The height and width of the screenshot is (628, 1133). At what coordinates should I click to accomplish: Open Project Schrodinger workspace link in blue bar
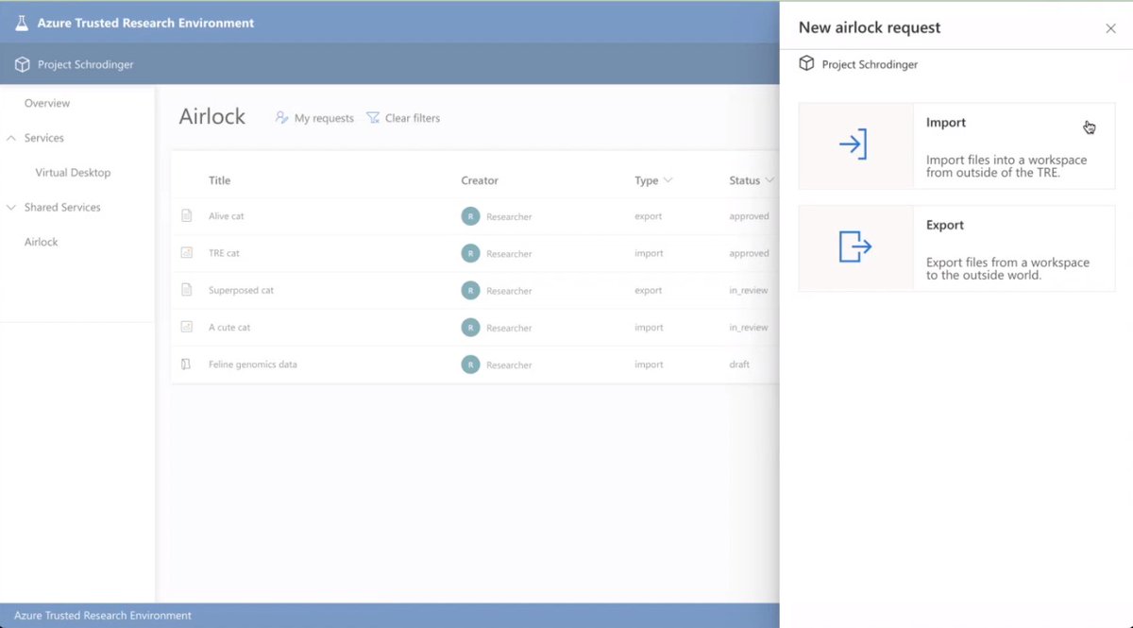(85, 65)
